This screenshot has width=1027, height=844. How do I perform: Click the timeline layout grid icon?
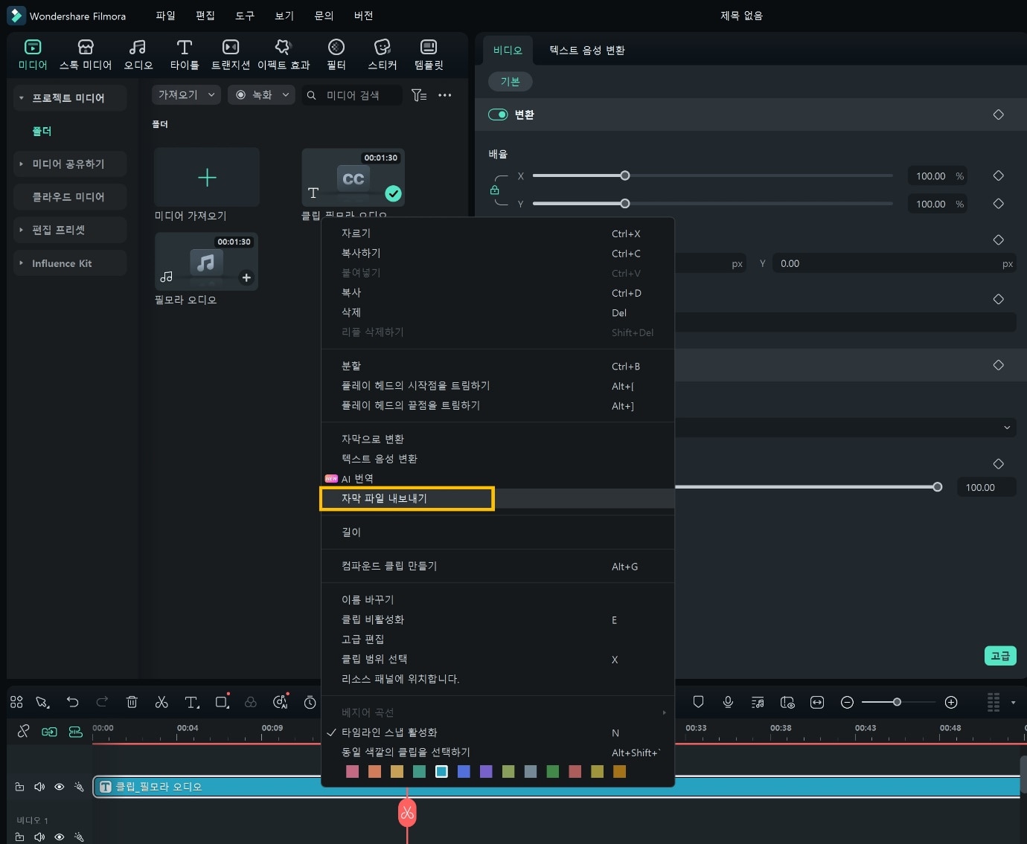click(x=16, y=702)
